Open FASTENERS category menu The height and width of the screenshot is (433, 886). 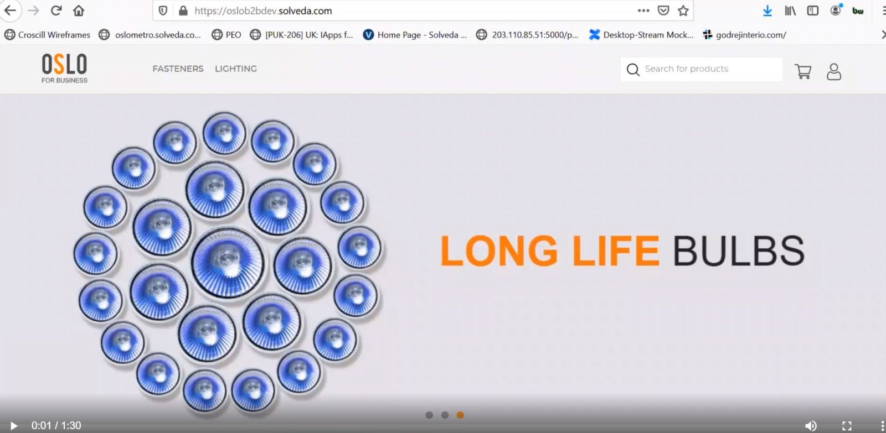pos(178,69)
